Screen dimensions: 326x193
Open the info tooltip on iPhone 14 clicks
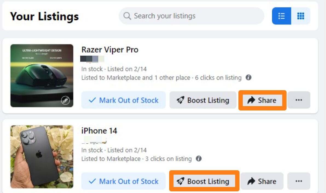point(199,159)
